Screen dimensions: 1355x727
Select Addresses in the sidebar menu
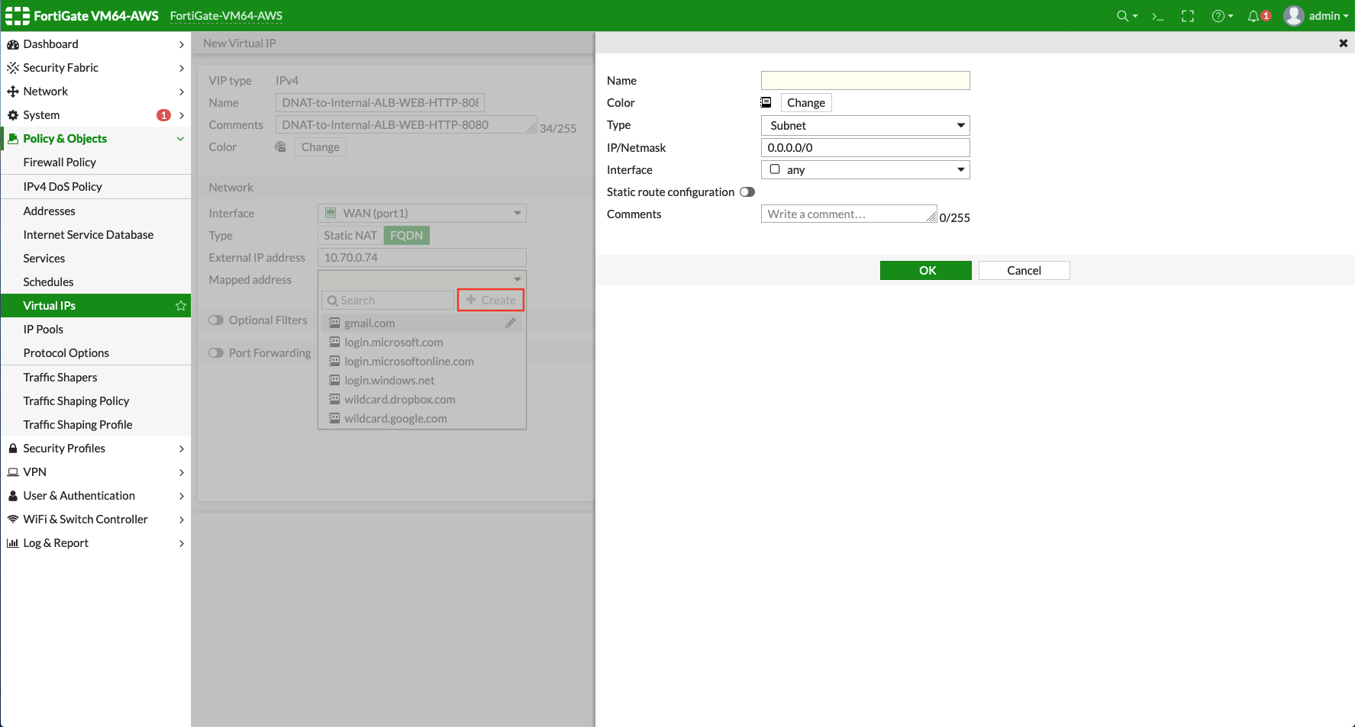point(50,211)
